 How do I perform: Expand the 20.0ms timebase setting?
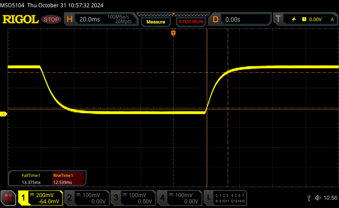point(89,19)
